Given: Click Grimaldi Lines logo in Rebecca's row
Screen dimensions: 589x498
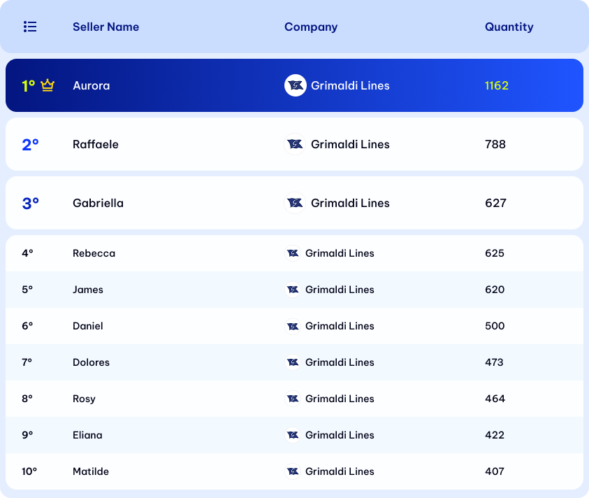Looking at the screenshot, I should 293,253.
